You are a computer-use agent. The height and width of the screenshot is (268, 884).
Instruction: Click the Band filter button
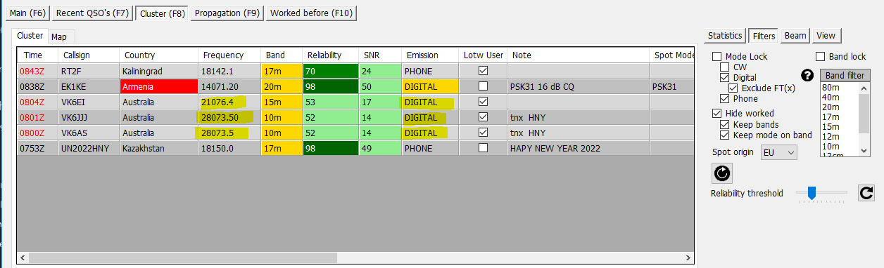click(845, 75)
